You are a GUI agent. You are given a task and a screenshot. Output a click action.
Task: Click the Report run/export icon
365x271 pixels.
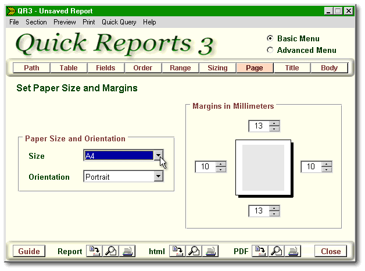[94, 251]
